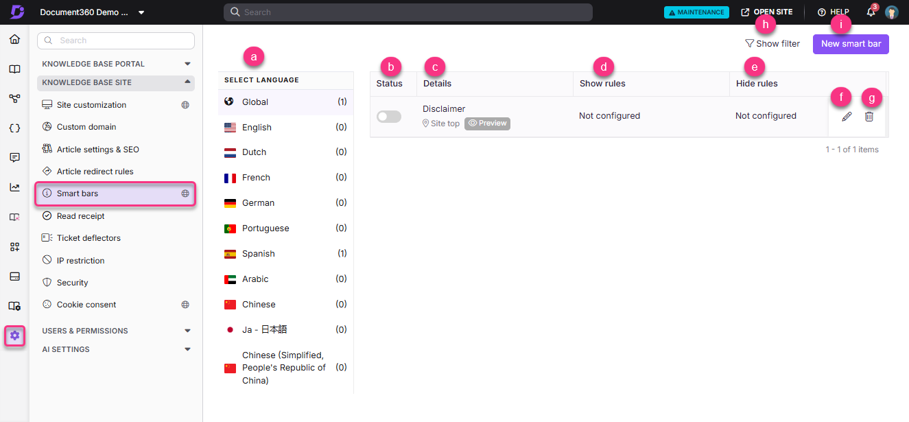
Task: Delete the Disclaimer smart bar using trash icon
Action: click(x=869, y=116)
